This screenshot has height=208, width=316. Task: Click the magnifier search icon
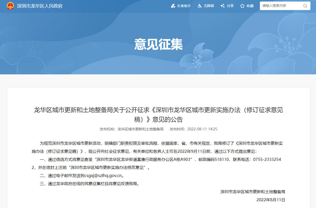305,6
